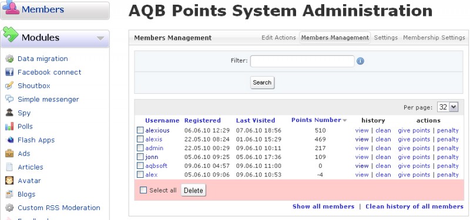Open the Facebook connect module
Screen dimensions: 470x220
coord(49,72)
